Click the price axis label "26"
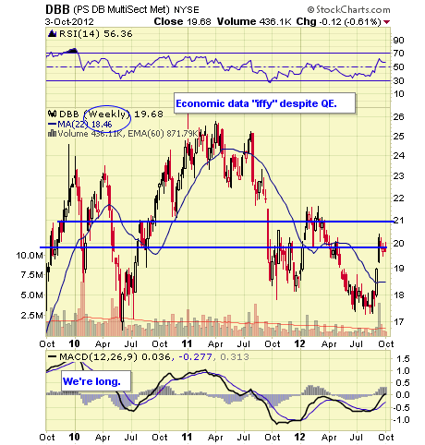This screenshot has width=425, height=445. point(398,117)
